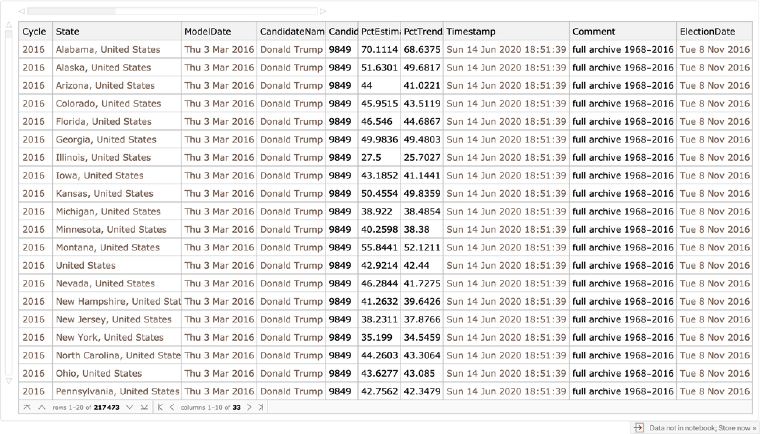Jump to last columns of dataset
The image size is (760, 434).
(x=261, y=407)
